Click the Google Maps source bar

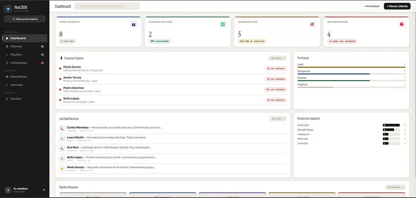[391, 129]
